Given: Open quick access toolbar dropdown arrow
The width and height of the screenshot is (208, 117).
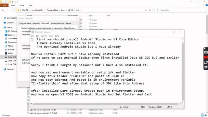Looking at the screenshot, I should (x=12, y=2).
